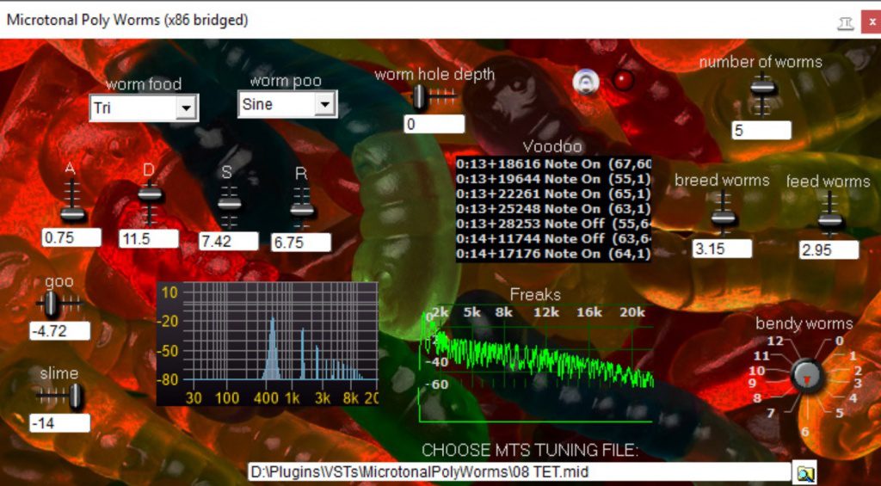The height and width of the screenshot is (486, 881).
Task: Click the Sustain (S) slider
Action: click(229, 206)
